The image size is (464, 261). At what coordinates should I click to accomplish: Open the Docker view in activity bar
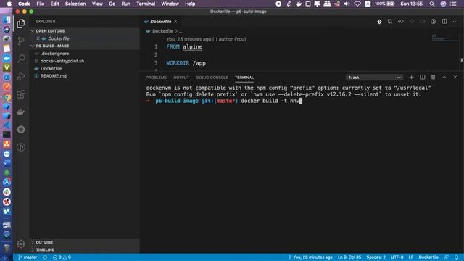(x=21, y=112)
